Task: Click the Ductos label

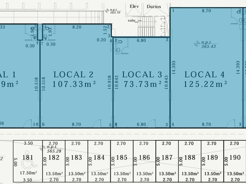Action: pyautogui.click(x=154, y=6)
